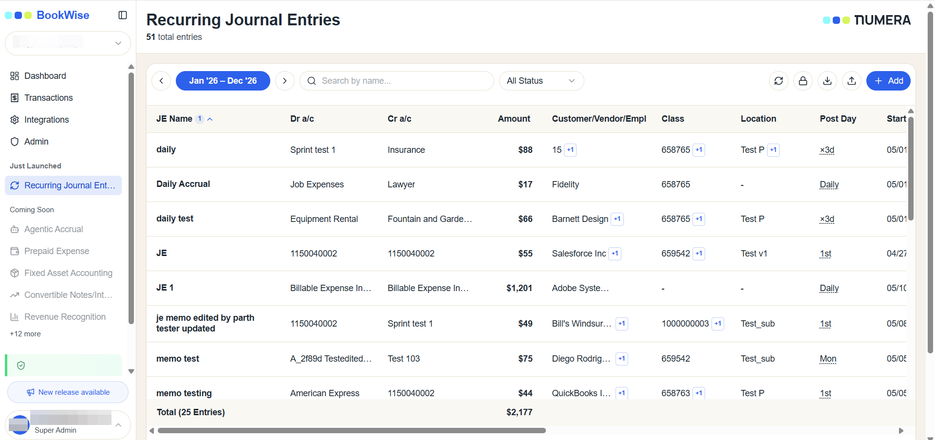Click the horizontal table scrollbar

click(352, 430)
